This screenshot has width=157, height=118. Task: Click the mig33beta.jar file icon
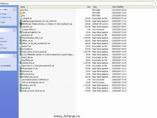[21, 60]
